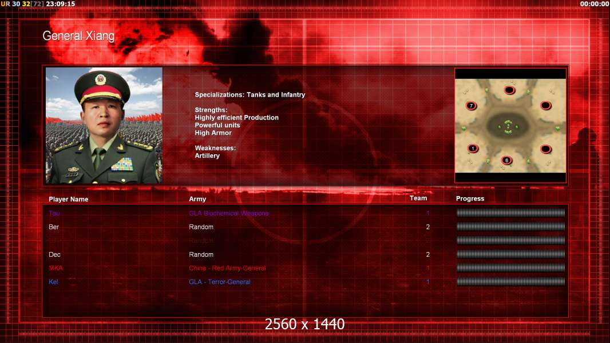The image size is (610, 343).
Task: Click the 00:00:00 timer readout
Action: (x=594, y=4)
